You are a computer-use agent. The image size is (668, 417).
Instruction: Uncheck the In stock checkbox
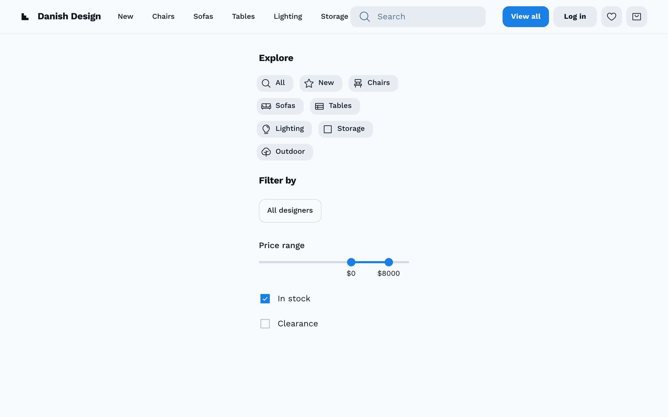[265, 299]
